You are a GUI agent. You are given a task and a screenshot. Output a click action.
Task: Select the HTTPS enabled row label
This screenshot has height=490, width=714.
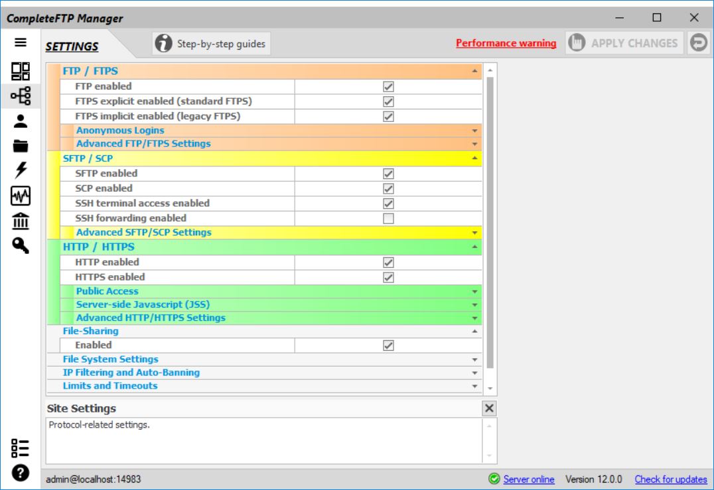pyautogui.click(x=110, y=276)
